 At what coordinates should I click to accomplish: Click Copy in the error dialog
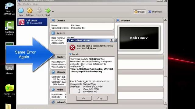click(x=100, y=98)
